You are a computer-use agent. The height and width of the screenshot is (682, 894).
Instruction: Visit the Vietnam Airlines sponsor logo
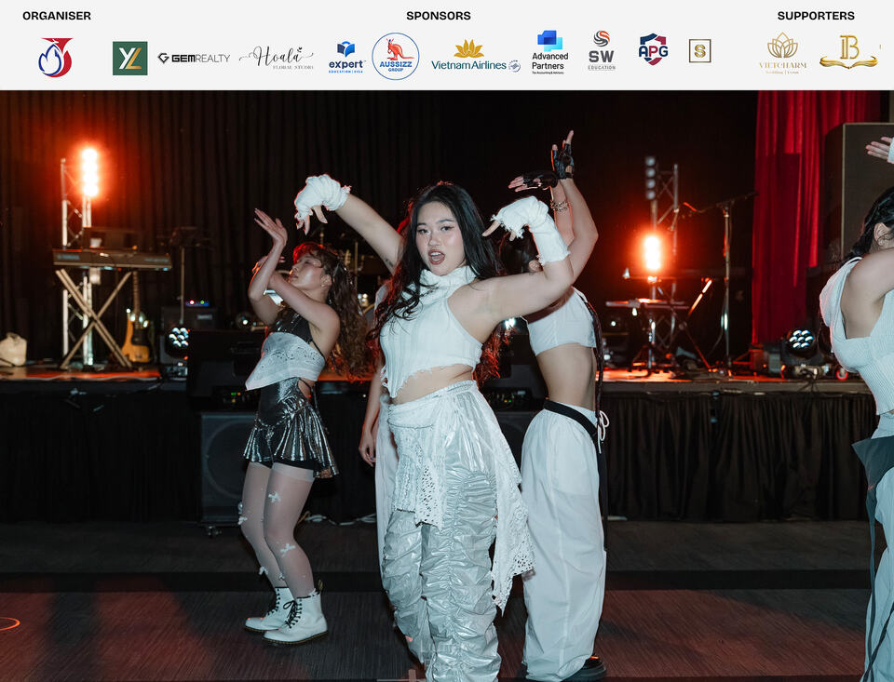[x=476, y=56]
